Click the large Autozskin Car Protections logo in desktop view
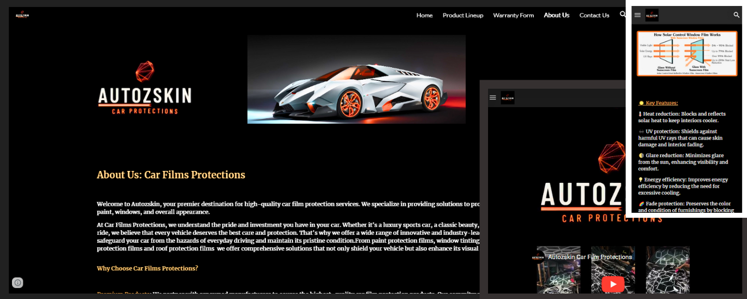This screenshot has width=747, height=299. (x=145, y=88)
